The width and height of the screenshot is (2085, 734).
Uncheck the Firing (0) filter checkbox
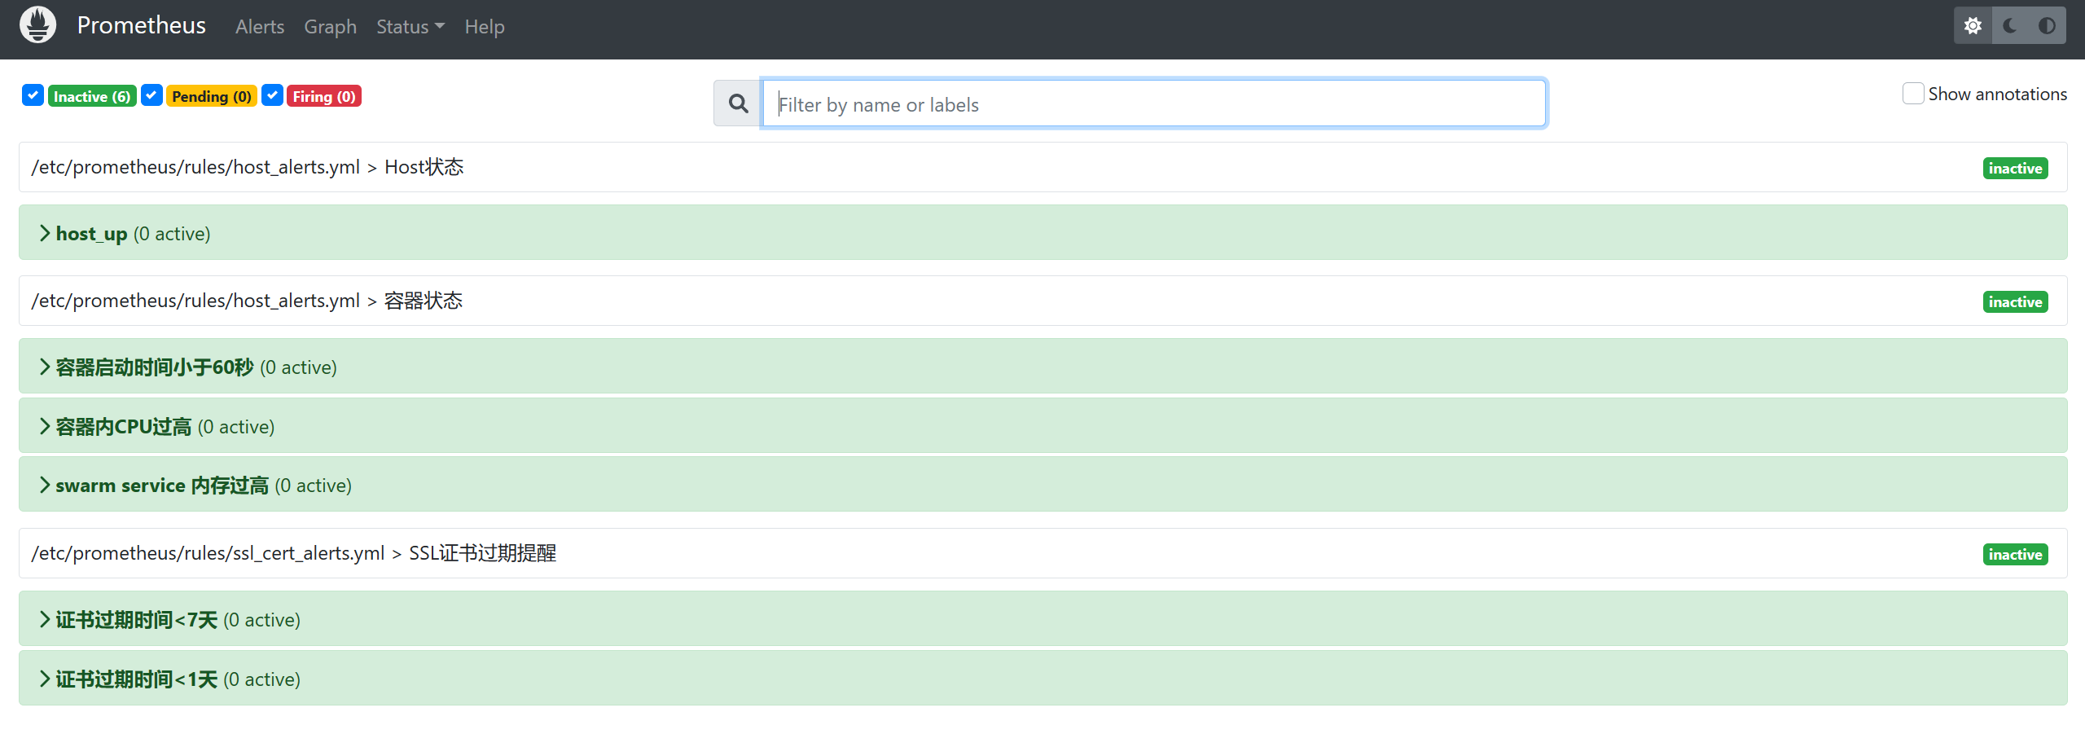pyautogui.click(x=273, y=95)
